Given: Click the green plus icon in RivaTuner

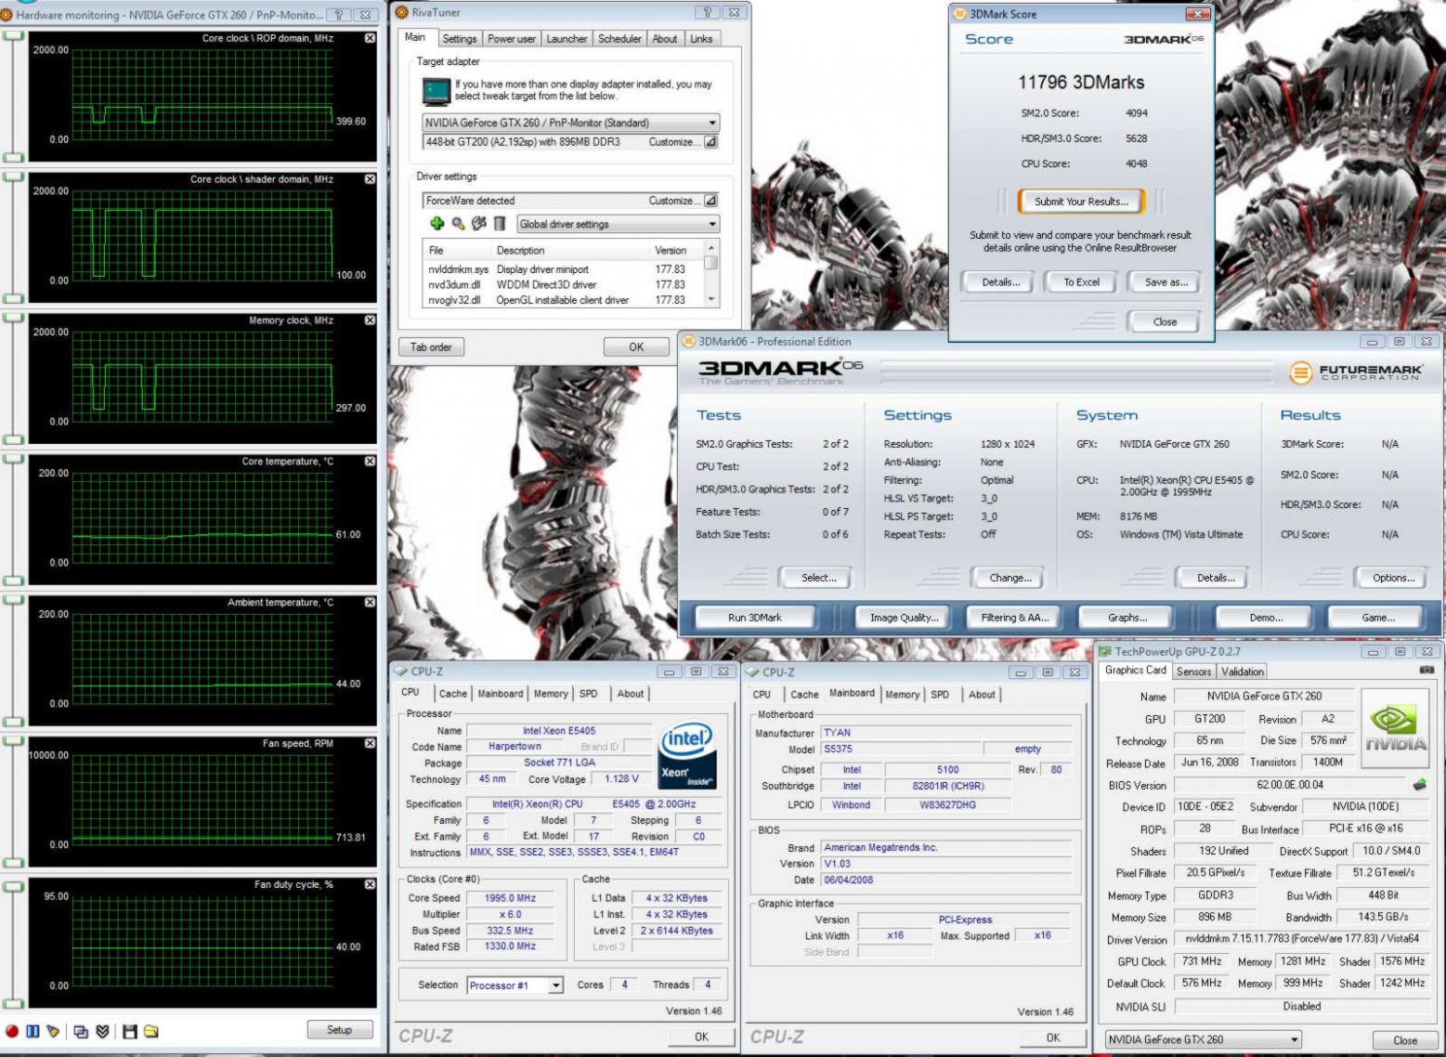Looking at the screenshot, I should point(437,223).
